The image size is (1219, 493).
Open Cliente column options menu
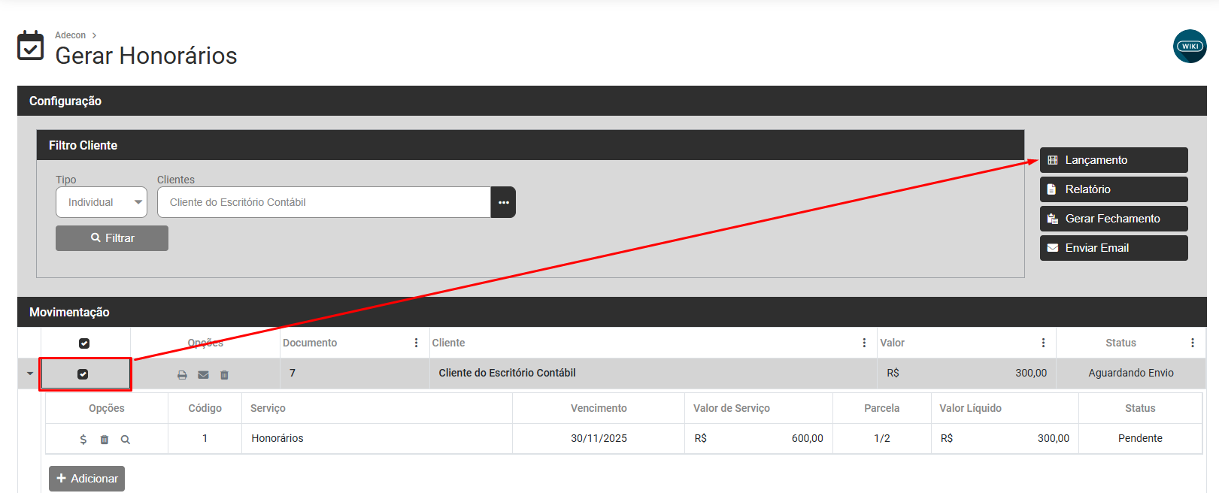864,343
